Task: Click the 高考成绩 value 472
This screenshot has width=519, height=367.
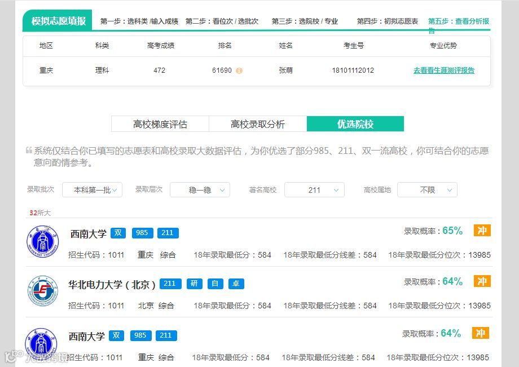Action: click(160, 70)
